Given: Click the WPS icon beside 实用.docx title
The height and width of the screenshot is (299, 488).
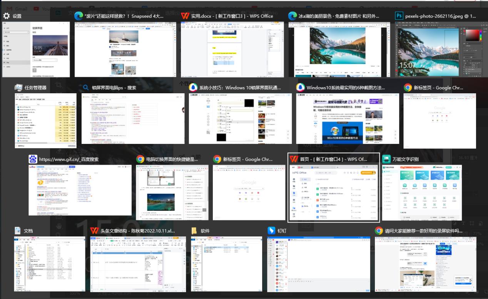Looking at the screenshot, I should click(x=185, y=16).
